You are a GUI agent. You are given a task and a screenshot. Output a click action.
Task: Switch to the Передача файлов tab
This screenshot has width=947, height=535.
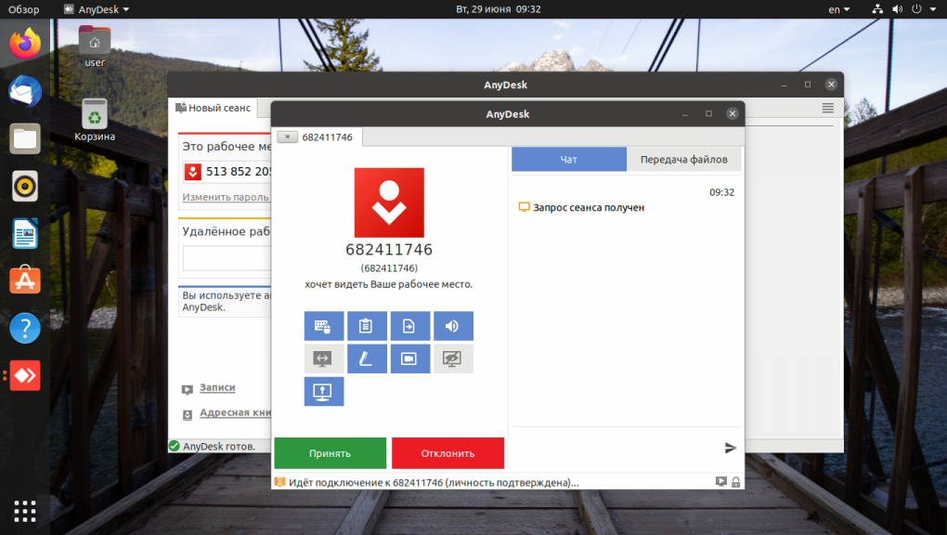coord(683,159)
